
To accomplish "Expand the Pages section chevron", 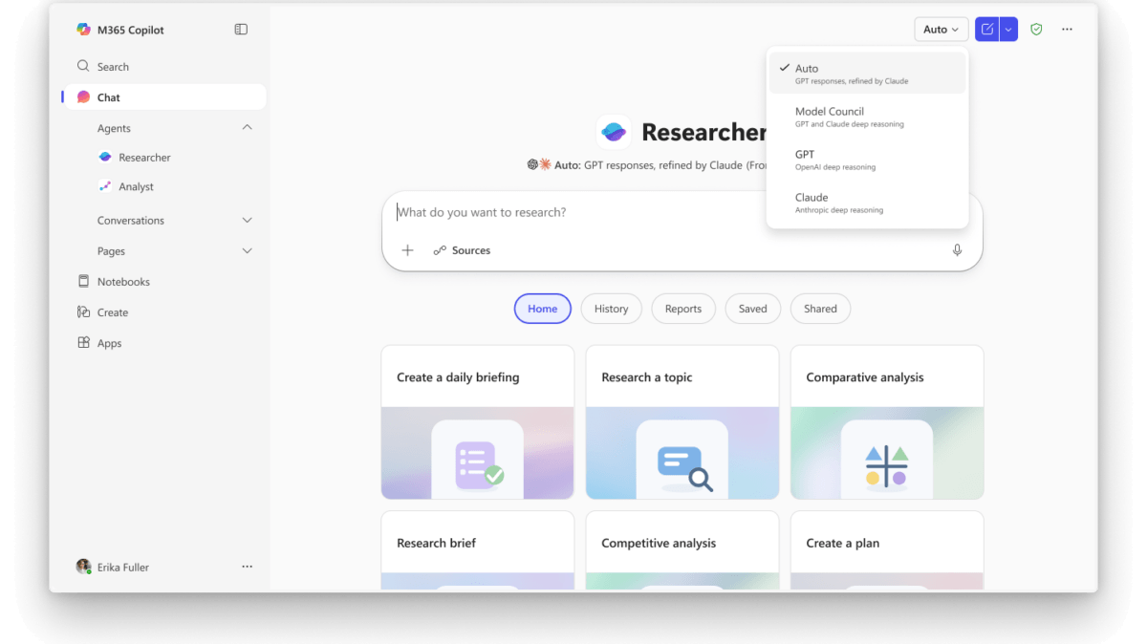I will pos(248,251).
